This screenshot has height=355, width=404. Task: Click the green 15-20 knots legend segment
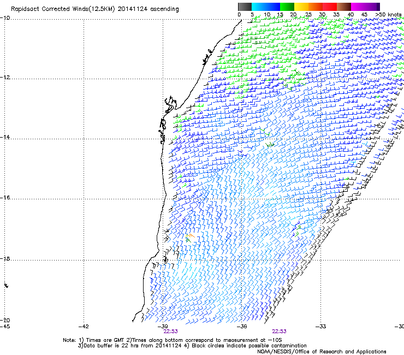pyautogui.click(x=287, y=7)
